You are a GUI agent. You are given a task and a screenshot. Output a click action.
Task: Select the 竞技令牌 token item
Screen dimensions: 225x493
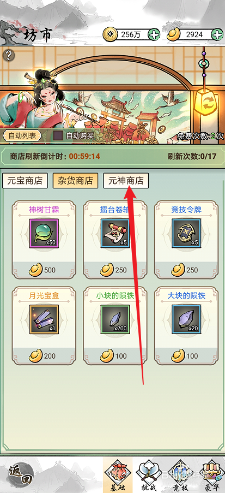point(186,233)
